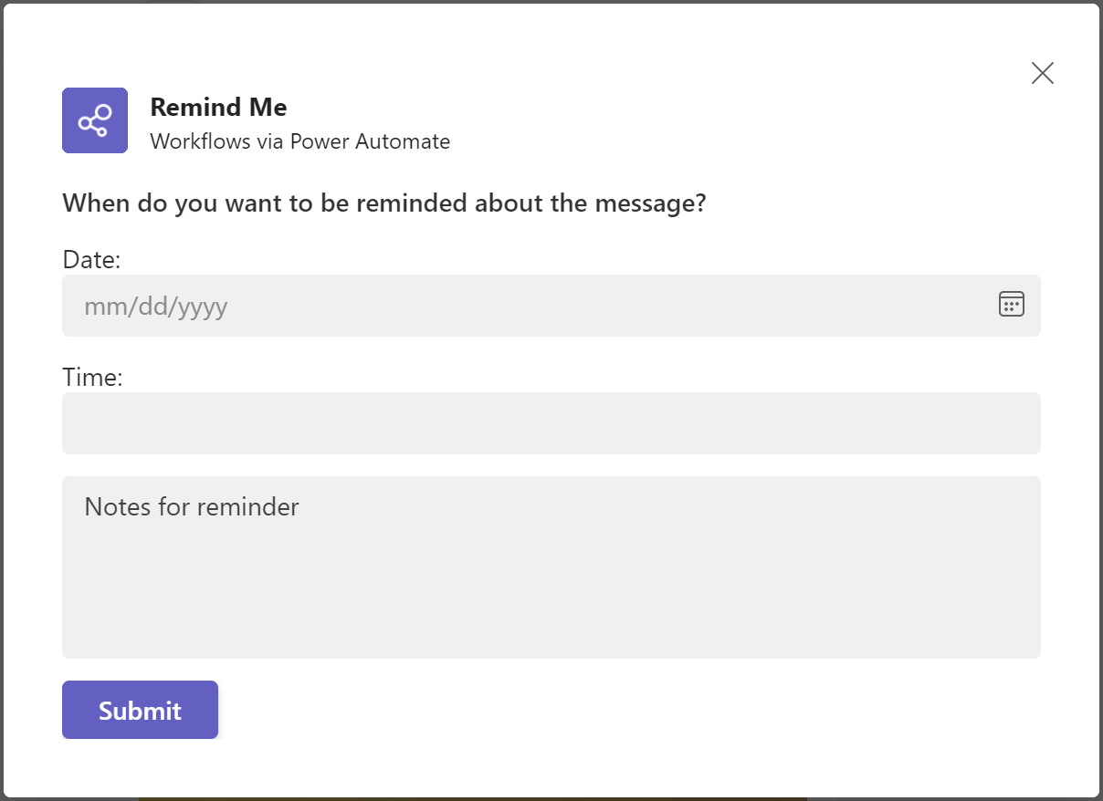Dismiss the Remind Me dialog with the X

point(1042,73)
